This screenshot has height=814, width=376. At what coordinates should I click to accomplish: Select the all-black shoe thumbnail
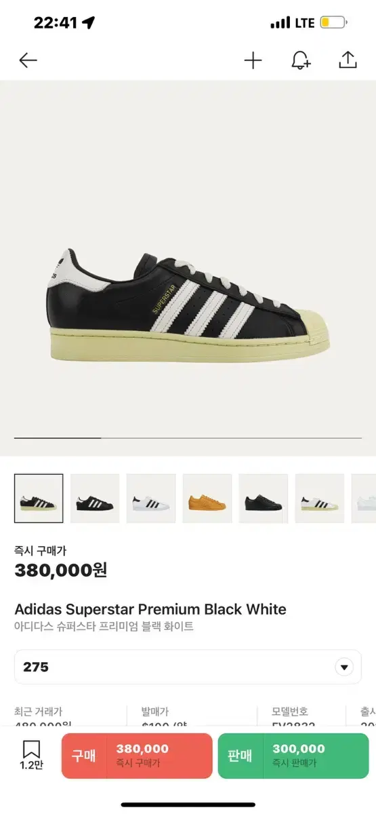[264, 499]
